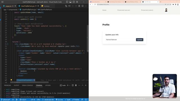Viewport: 180px width, 101px height.
Task: Open editor More Actions ellipsis menu
Action: [86, 6]
